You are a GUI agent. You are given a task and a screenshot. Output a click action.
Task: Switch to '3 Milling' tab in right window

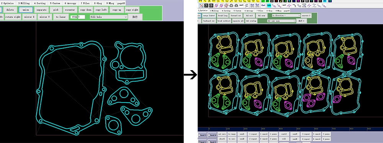click(x=214, y=11)
